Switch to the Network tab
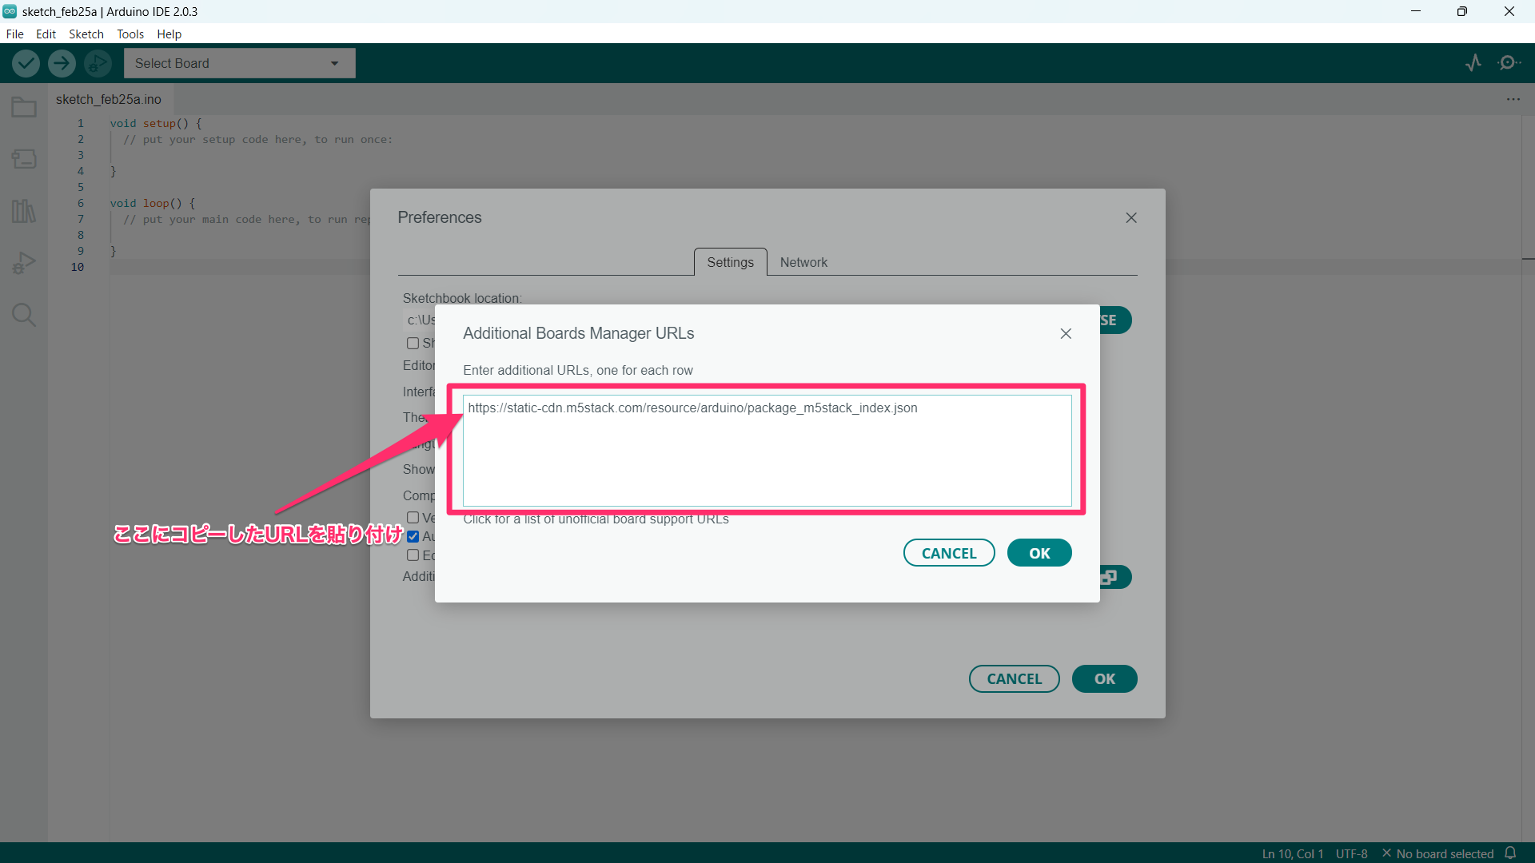Image resolution: width=1535 pixels, height=863 pixels. click(x=803, y=262)
